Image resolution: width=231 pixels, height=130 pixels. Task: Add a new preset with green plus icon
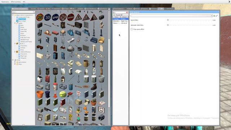click(214, 16)
